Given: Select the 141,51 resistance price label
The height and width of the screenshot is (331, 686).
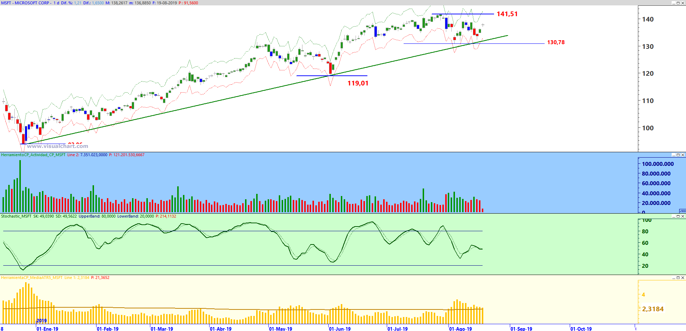Looking at the screenshot, I should (x=507, y=14).
